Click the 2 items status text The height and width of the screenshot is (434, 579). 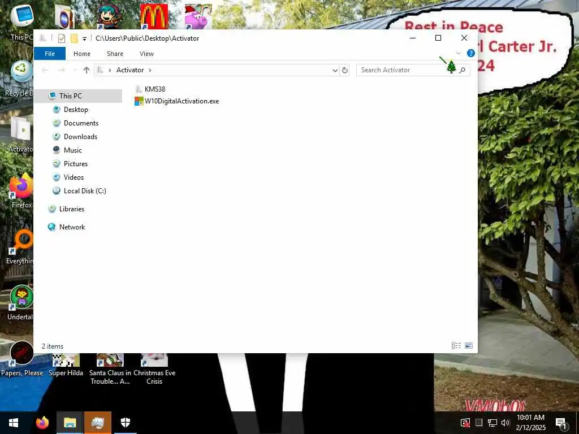tap(53, 346)
